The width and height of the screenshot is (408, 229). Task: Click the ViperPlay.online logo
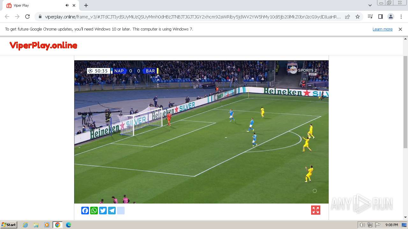43,45
